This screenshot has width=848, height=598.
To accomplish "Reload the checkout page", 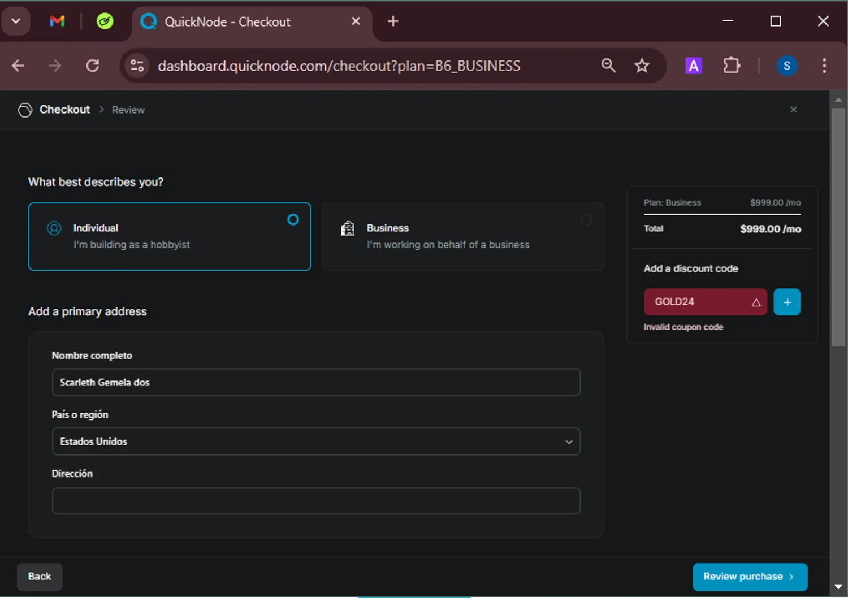I will tap(93, 66).
